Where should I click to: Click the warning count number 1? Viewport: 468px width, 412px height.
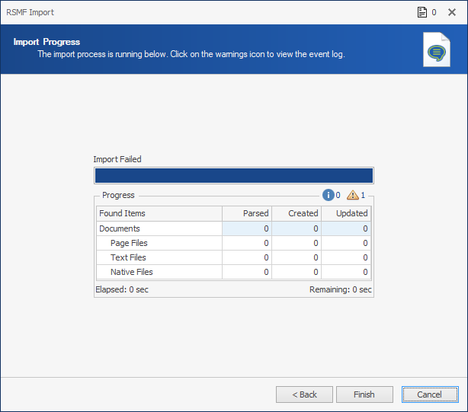coord(363,195)
